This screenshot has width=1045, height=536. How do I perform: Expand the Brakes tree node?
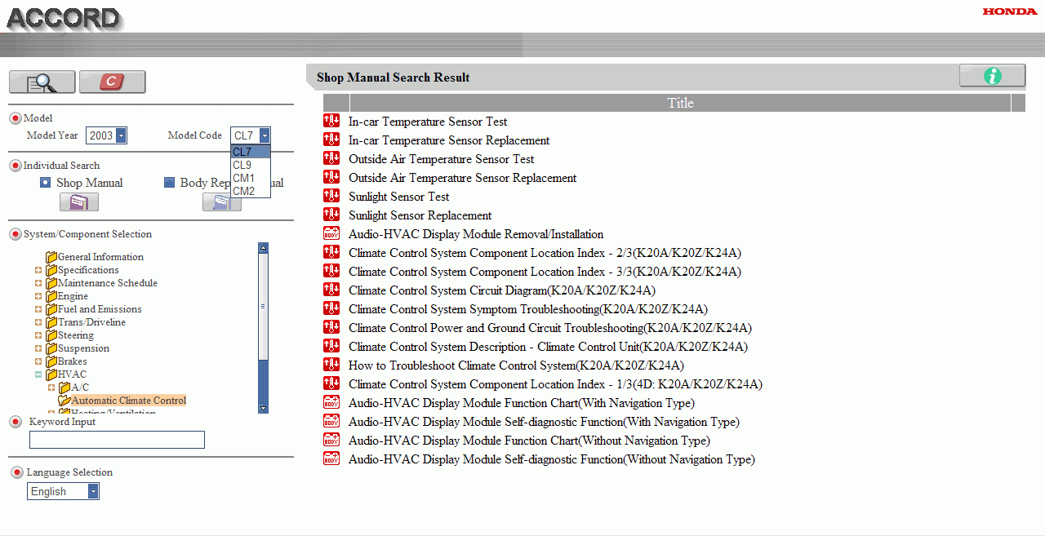coord(38,361)
